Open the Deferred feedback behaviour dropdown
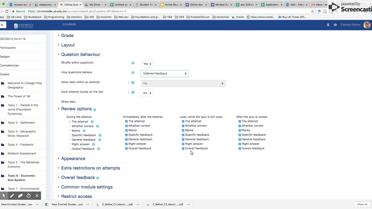 (x=165, y=73)
